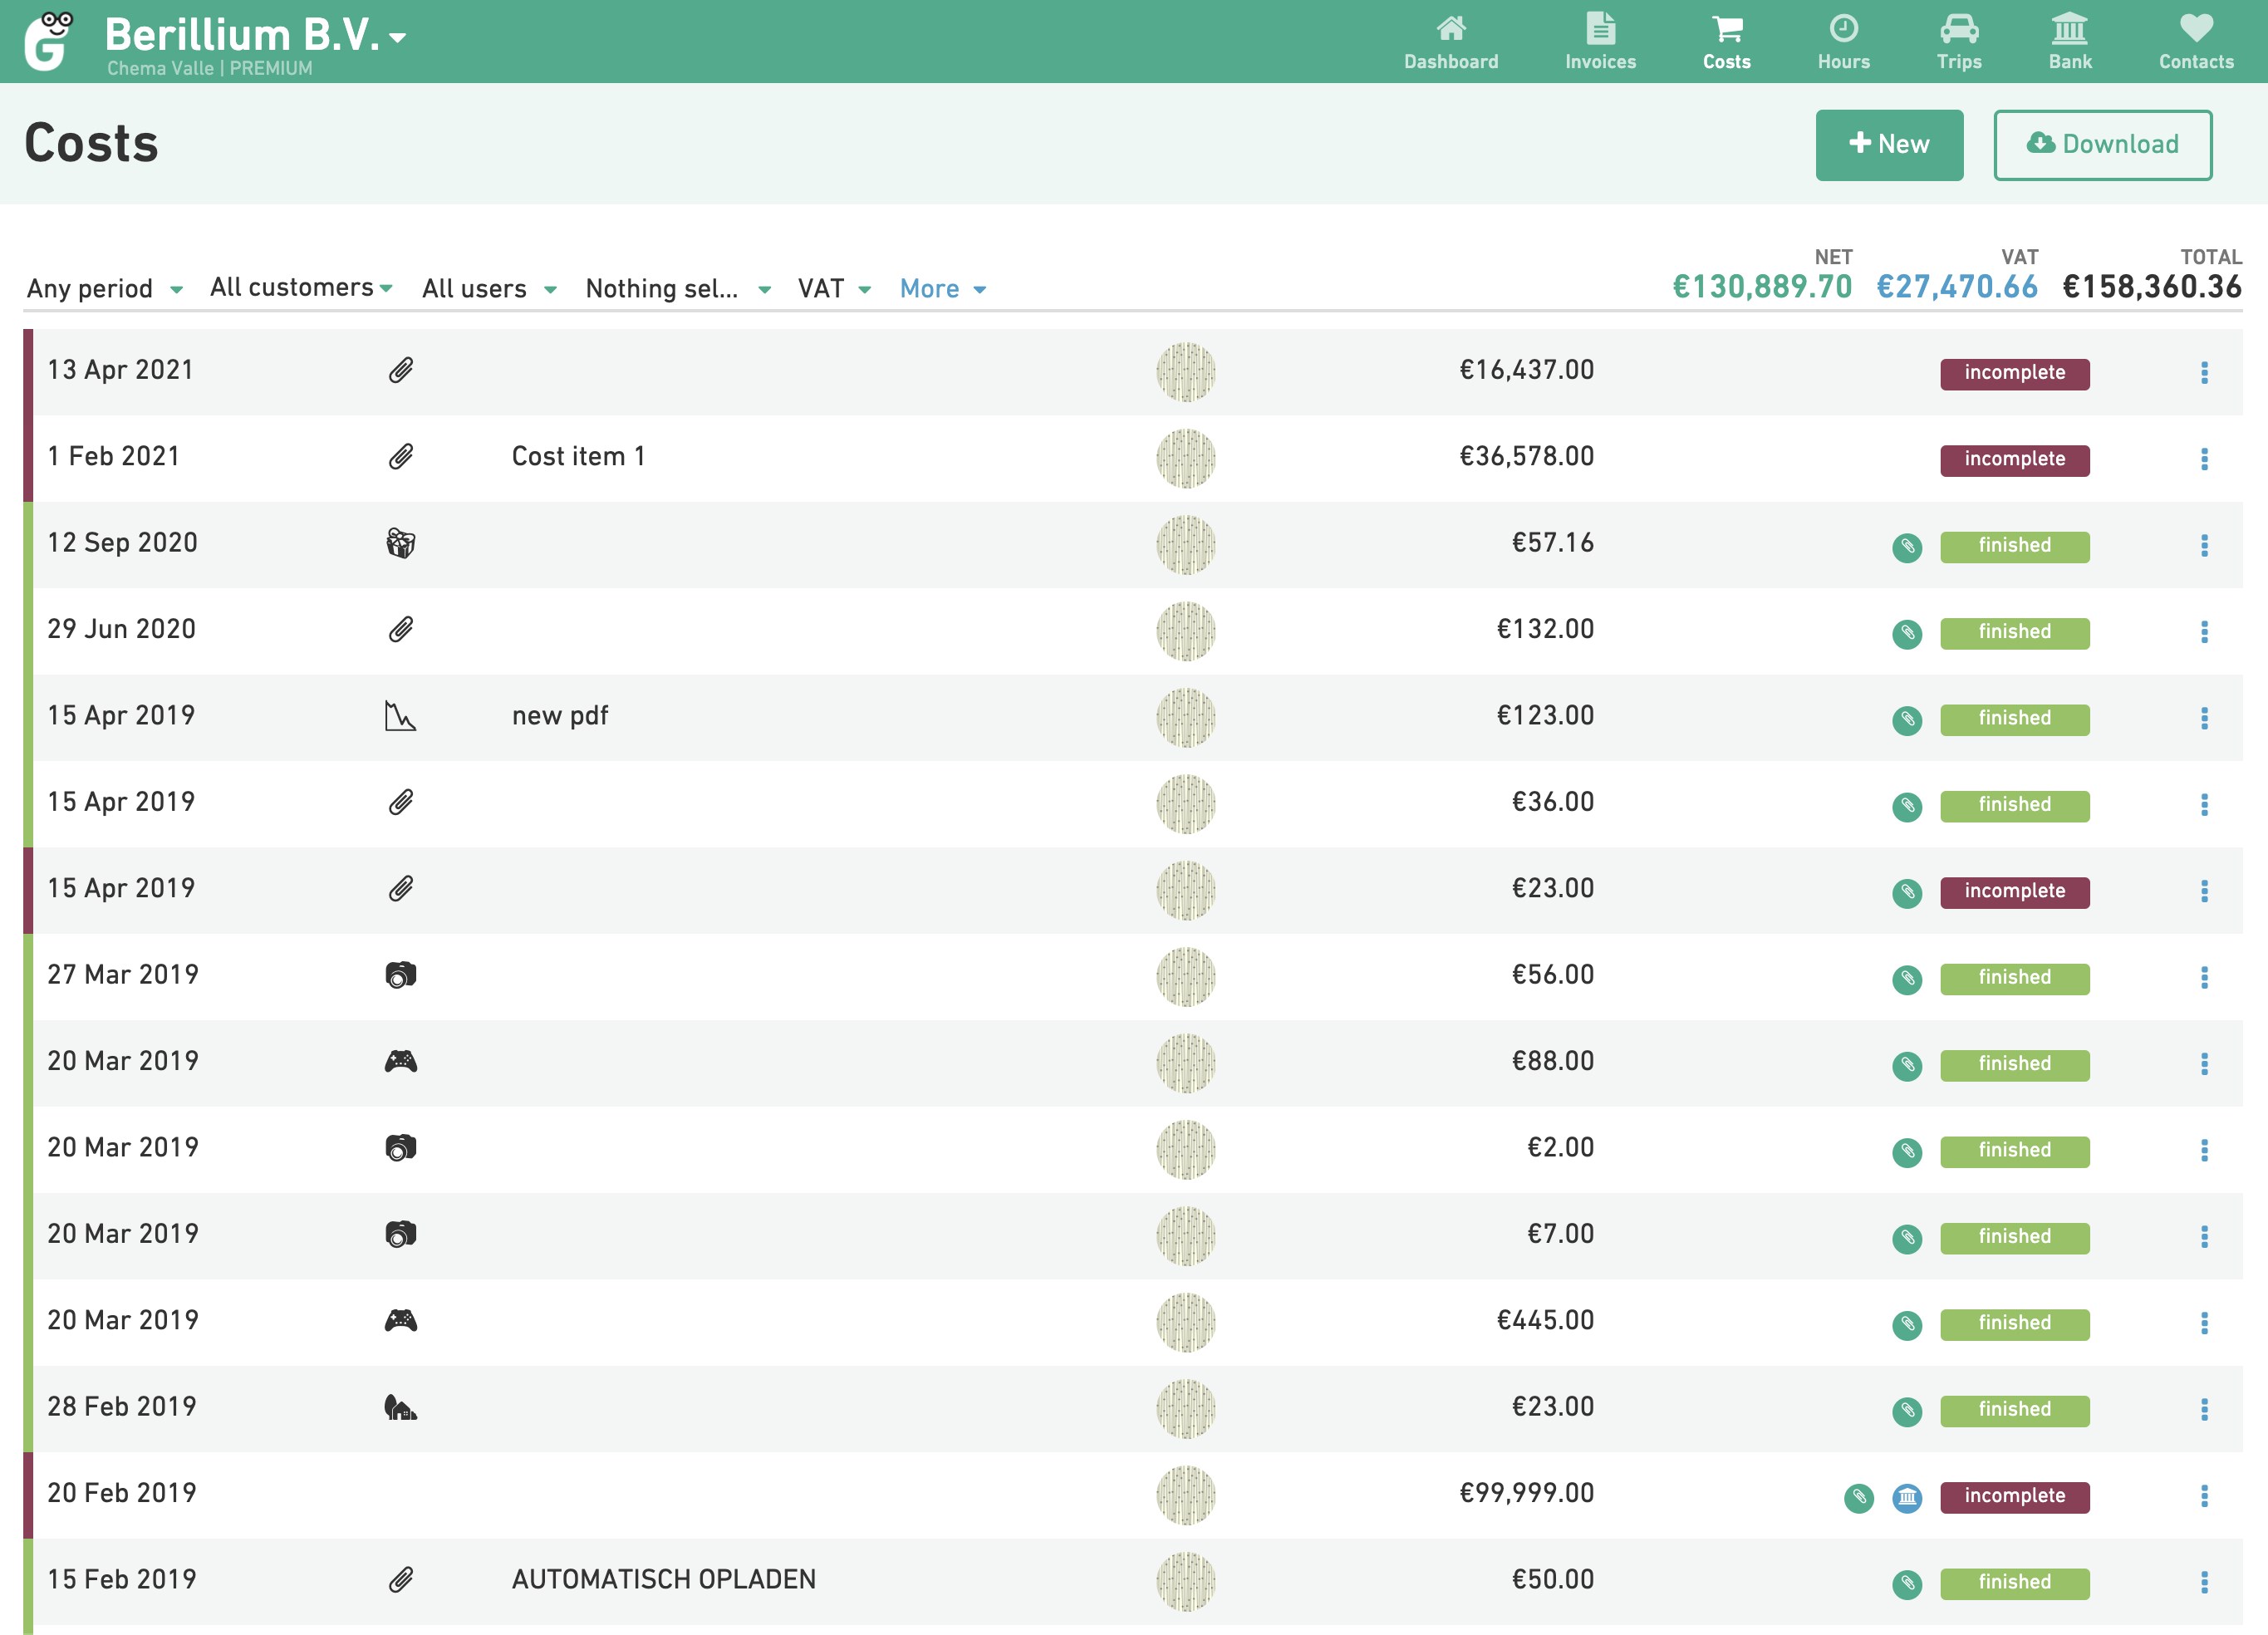Open the three-dot menu for 13 Apr 2021 cost
The width and height of the screenshot is (2268, 1635).
[2203, 372]
